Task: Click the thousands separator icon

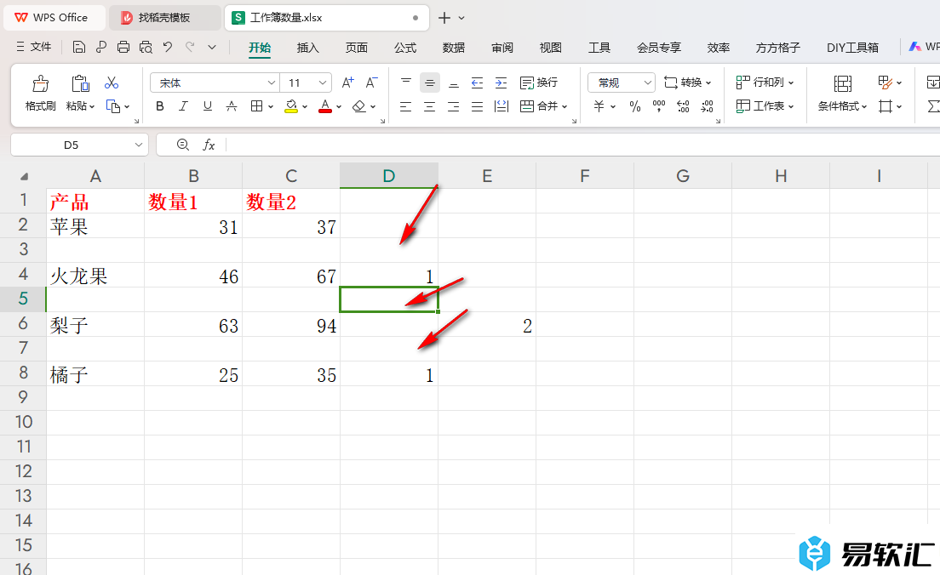Action: pyautogui.click(x=659, y=106)
